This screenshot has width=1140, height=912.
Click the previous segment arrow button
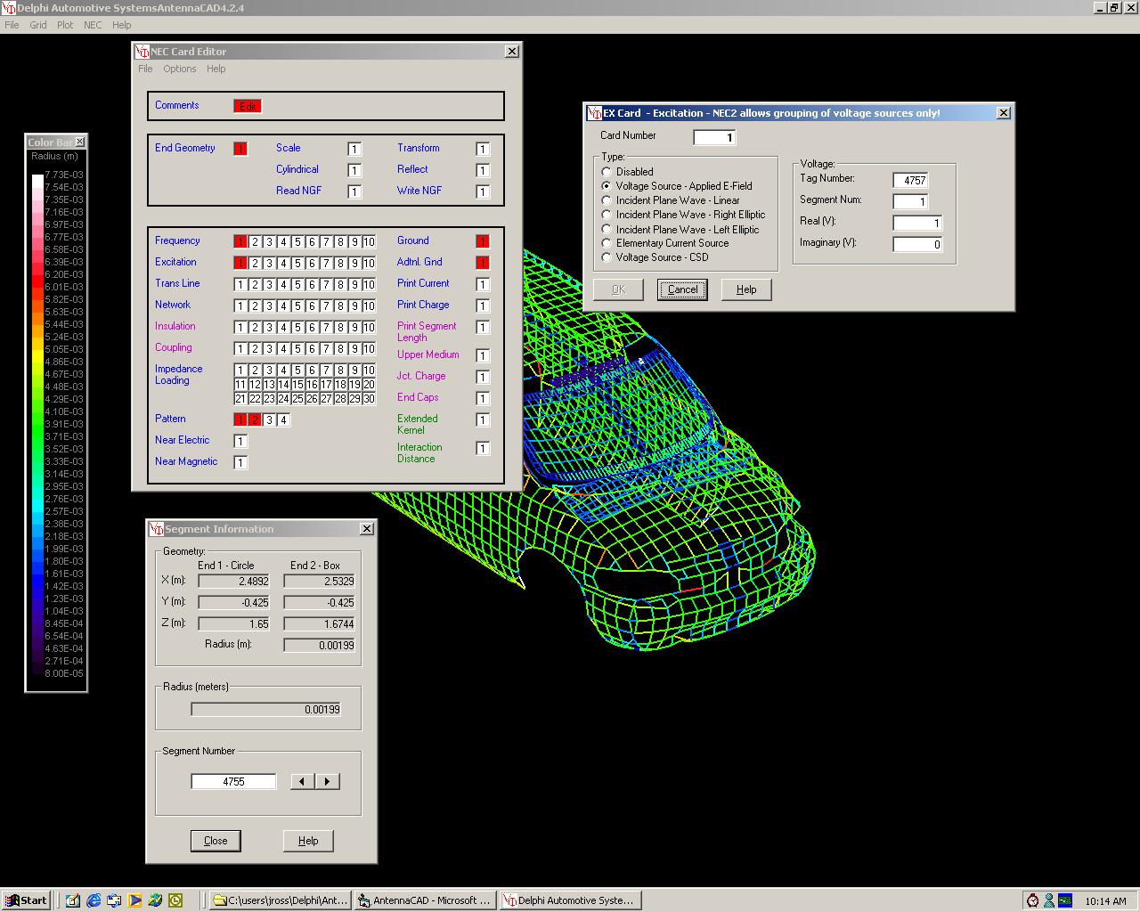pyautogui.click(x=303, y=781)
